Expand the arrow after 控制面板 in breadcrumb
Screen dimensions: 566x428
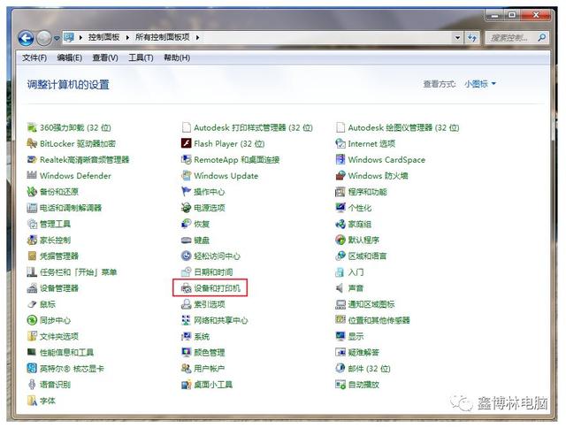127,37
